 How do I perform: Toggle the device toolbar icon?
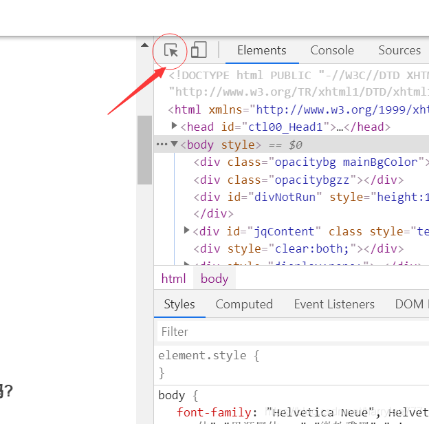199,50
